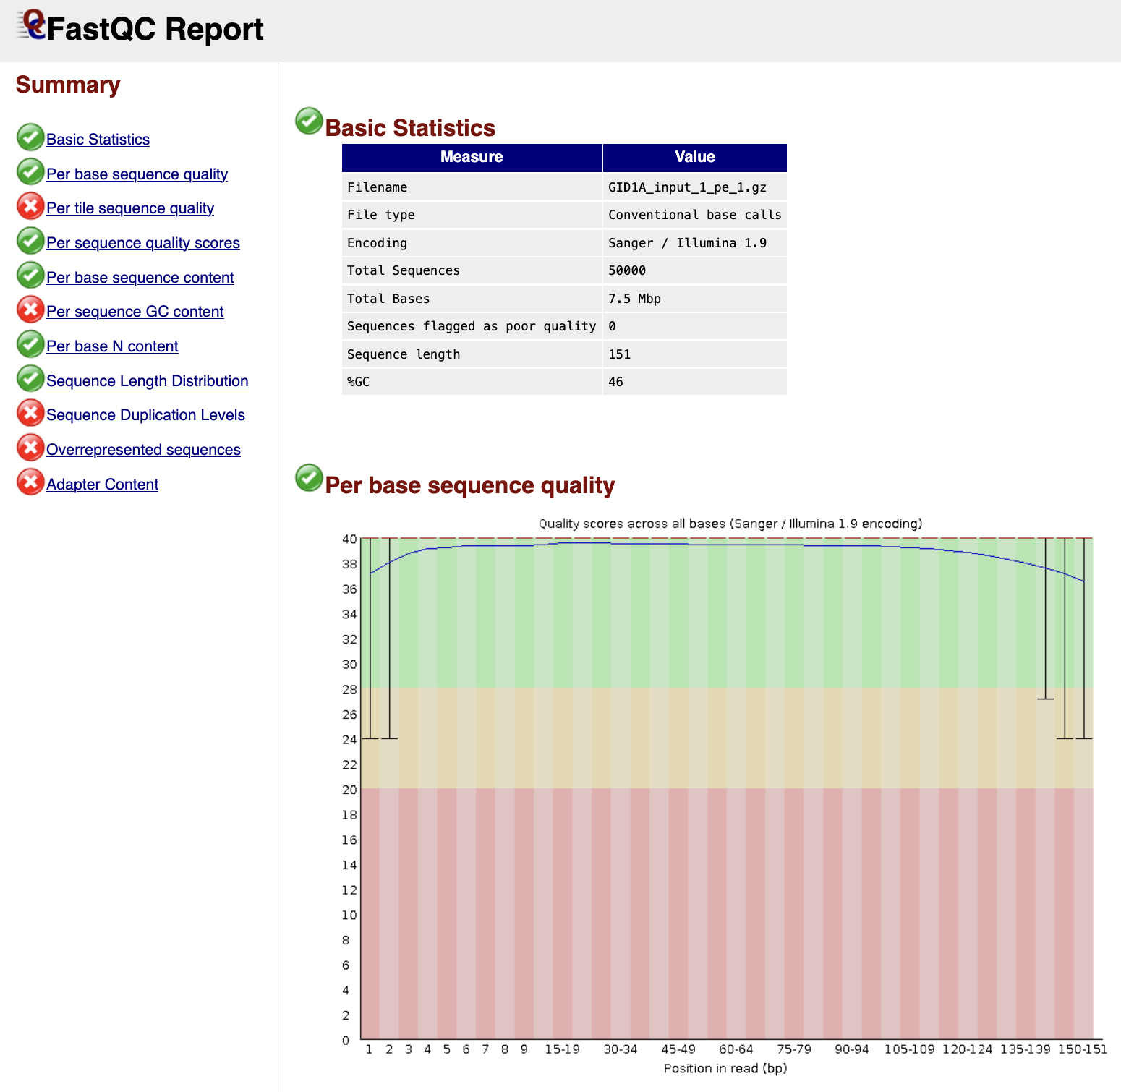Click the per base quality plot image
This screenshot has height=1092, width=1121.
724,797
